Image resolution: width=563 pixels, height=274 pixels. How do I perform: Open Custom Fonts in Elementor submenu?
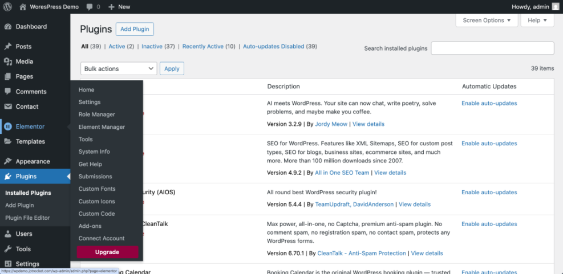coord(97,189)
